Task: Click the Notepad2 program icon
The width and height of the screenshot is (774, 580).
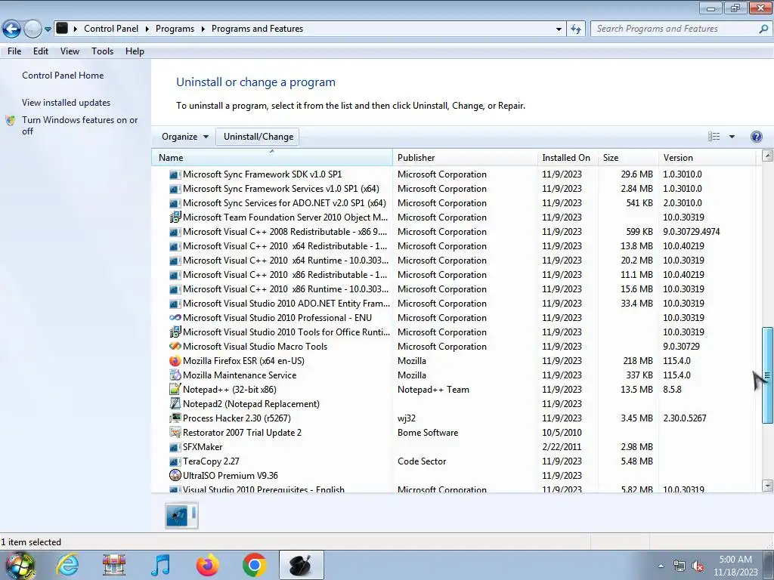Action: (x=175, y=404)
